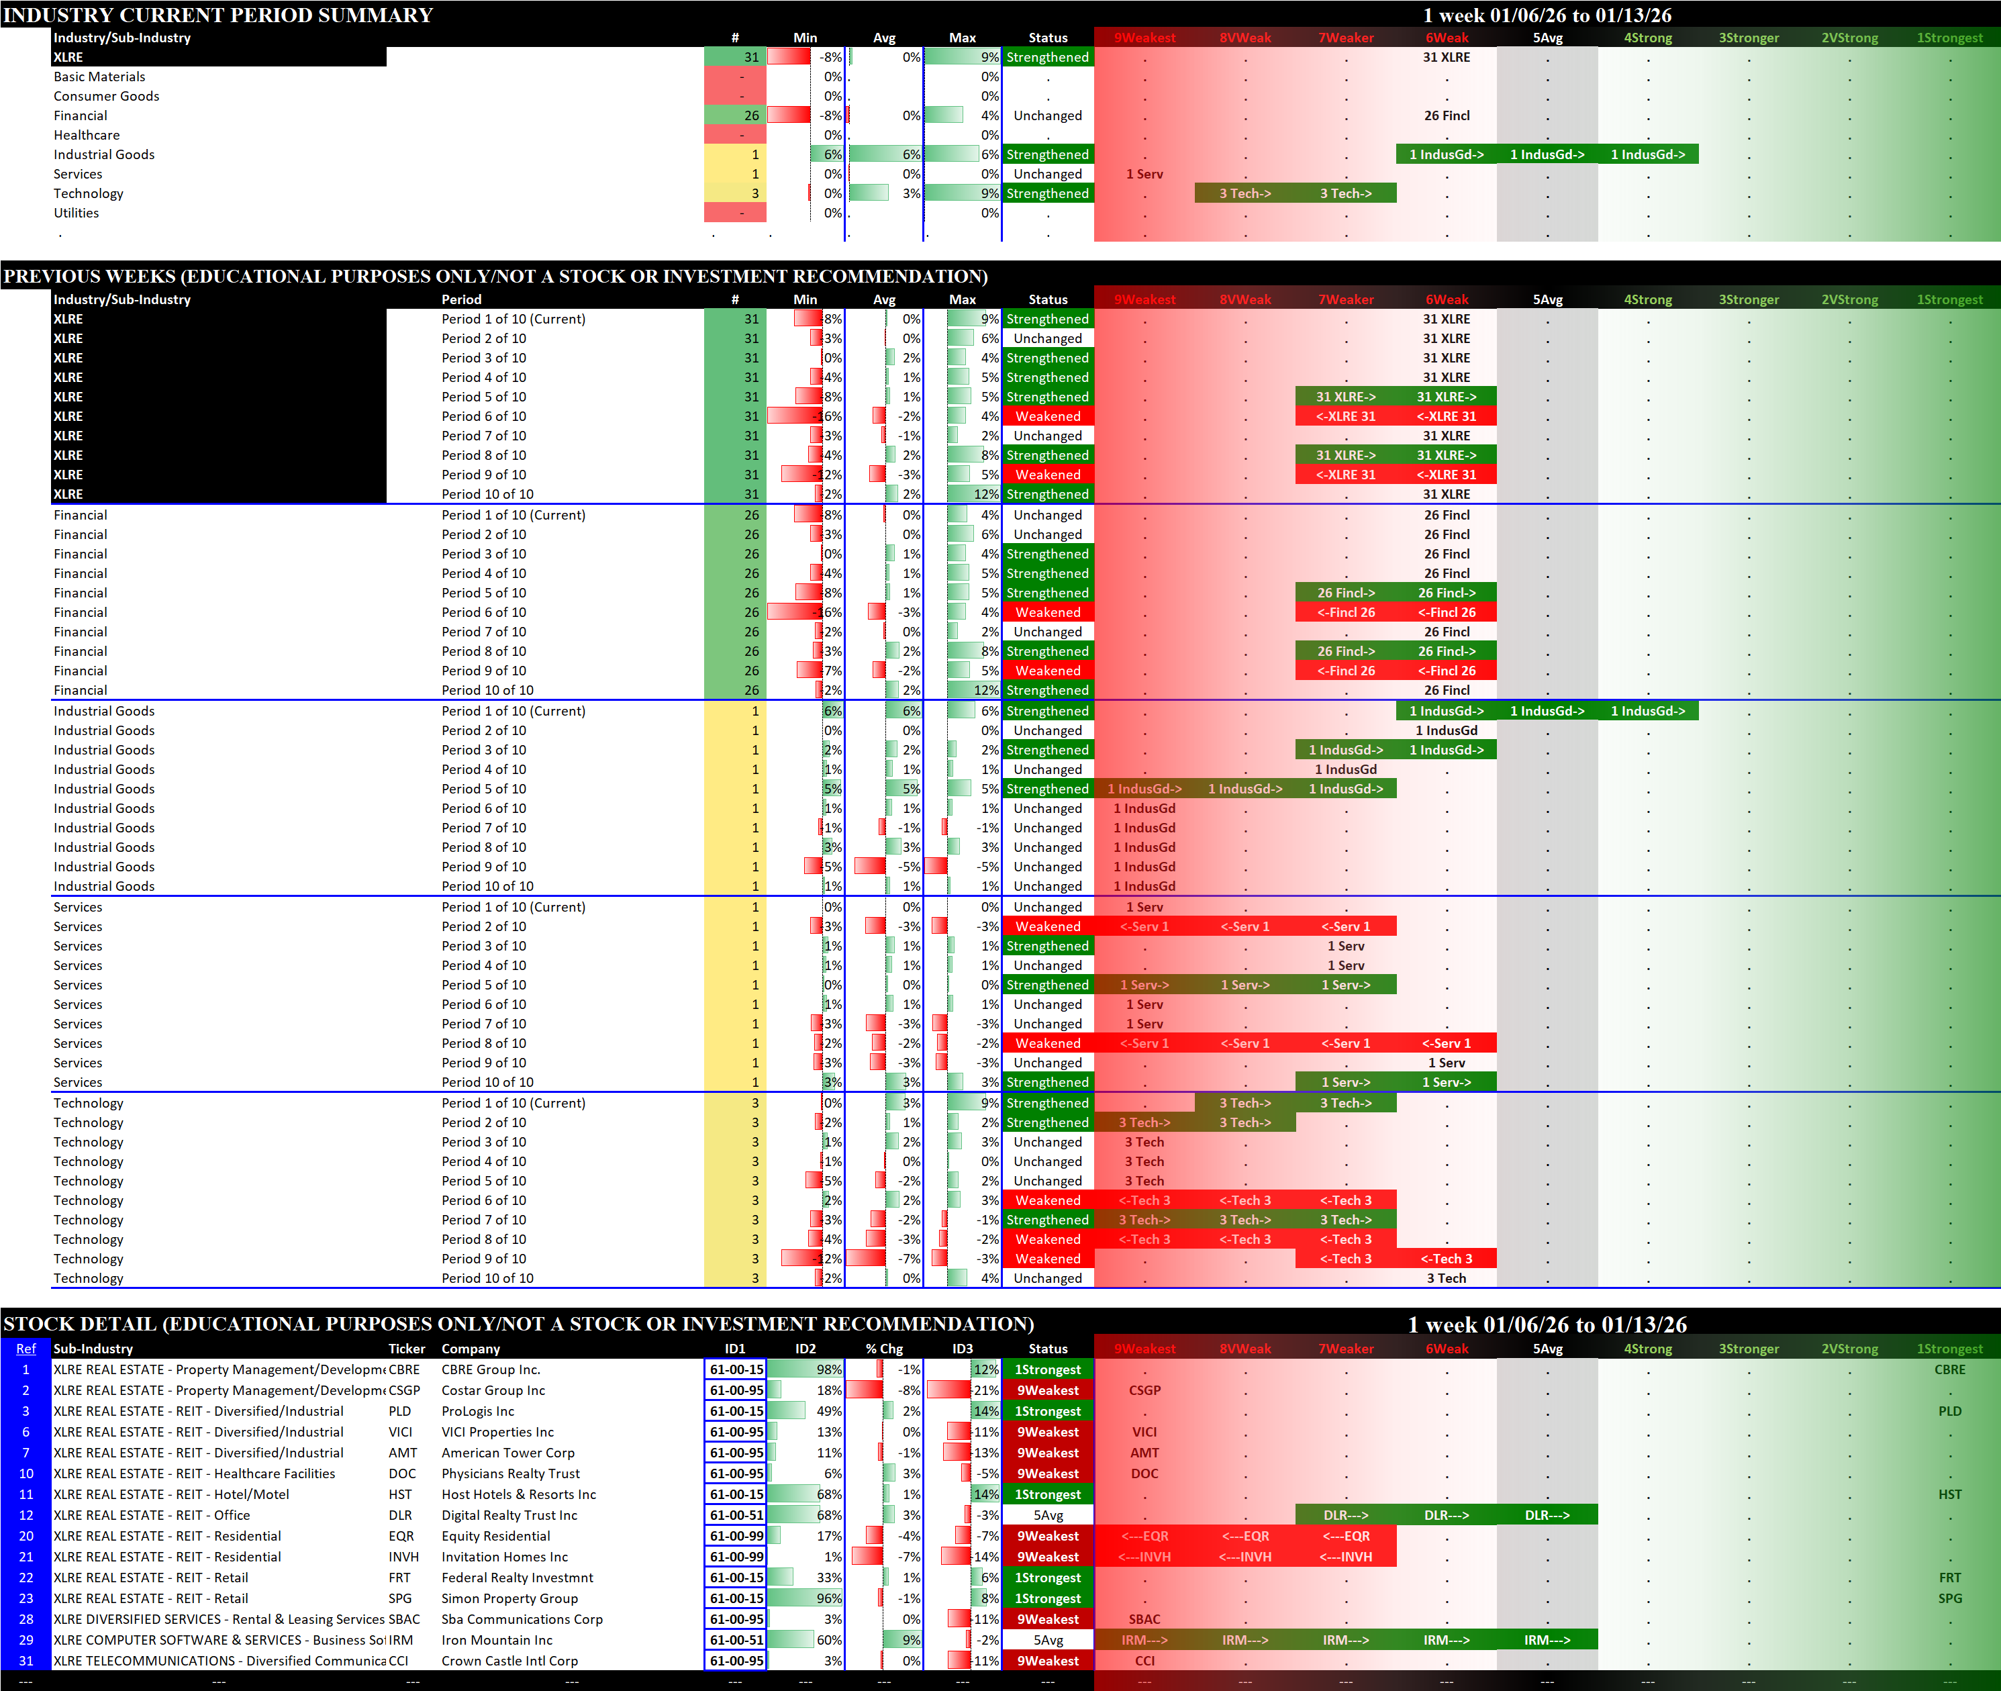Click the Crown Castle Intl Corp company cell
This screenshot has width=2001, height=1691.
click(509, 1661)
